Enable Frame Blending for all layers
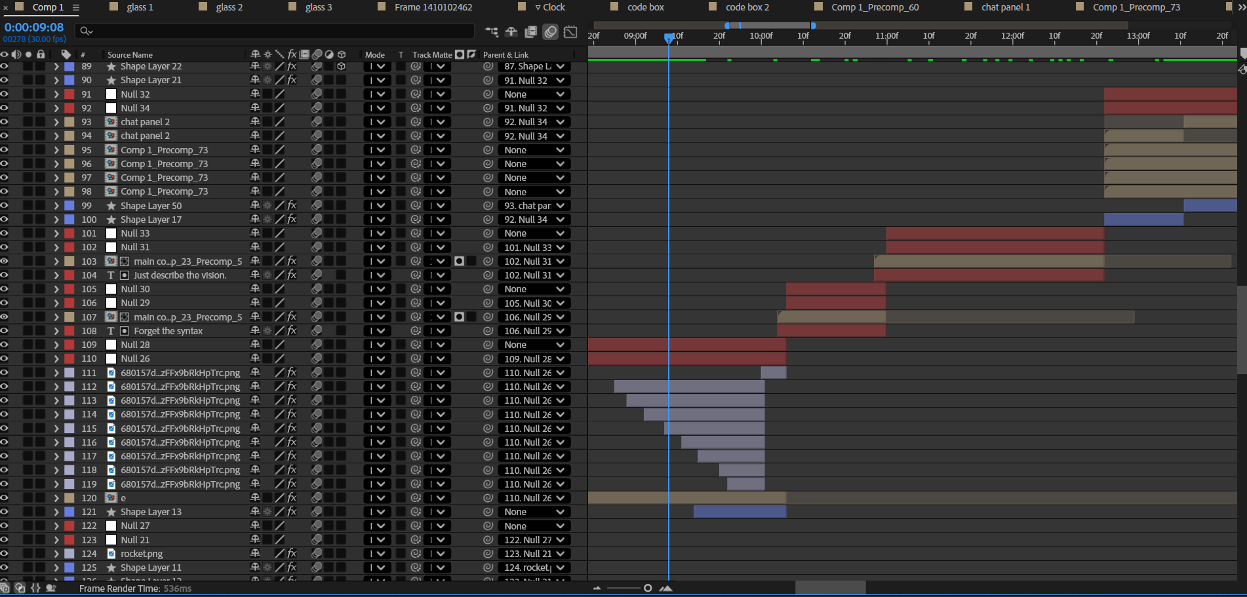 [531, 31]
